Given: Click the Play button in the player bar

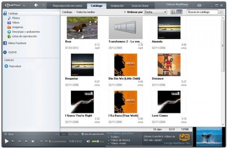Looking at the screenshot, I should click(6, 141).
